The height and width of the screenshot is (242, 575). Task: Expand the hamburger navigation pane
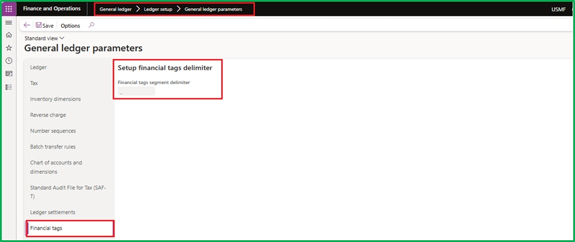click(x=9, y=22)
